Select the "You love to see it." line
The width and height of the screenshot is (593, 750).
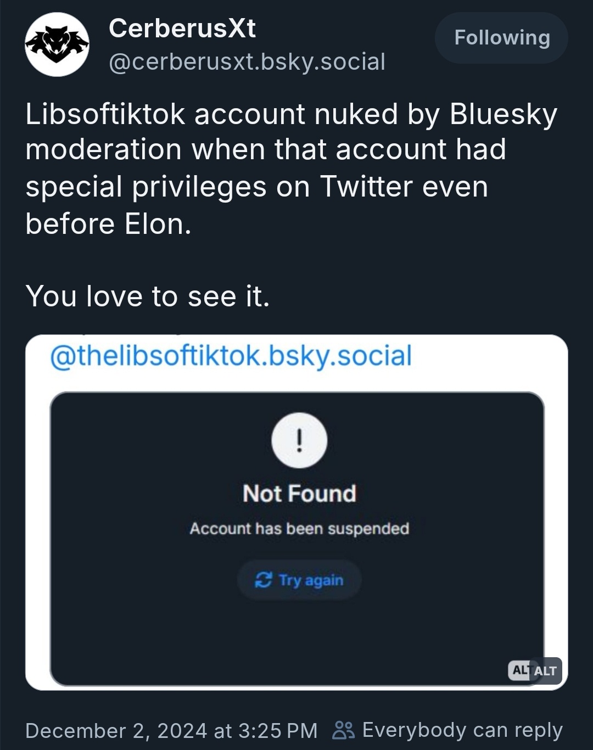tap(148, 296)
